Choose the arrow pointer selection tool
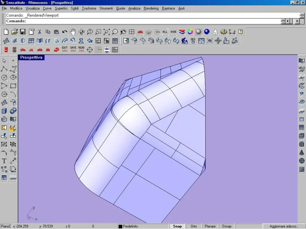This screenshot has height=229, width=306. (4, 60)
